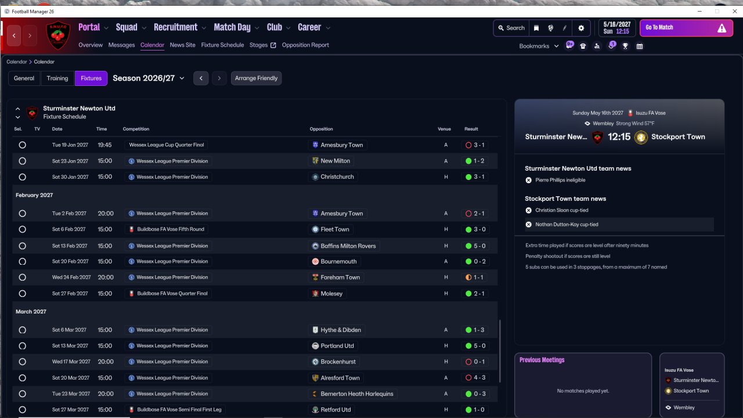Open the Portal dropdown menu
This screenshot has width=743, height=418.
pos(94,27)
